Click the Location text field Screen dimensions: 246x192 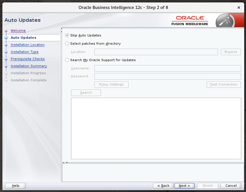point(156,52)
